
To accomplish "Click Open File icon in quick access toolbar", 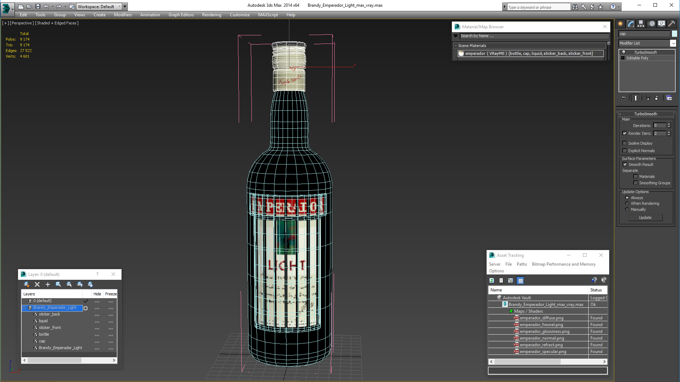I will point(29,6).
